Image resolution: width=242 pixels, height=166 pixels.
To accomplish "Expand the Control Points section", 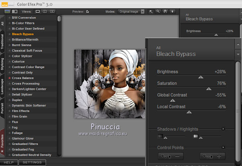I will (x=223, y=148).
